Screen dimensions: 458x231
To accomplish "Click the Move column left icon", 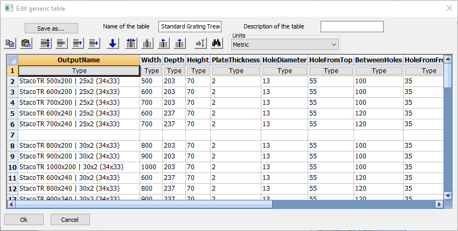I will pos(164,44).
